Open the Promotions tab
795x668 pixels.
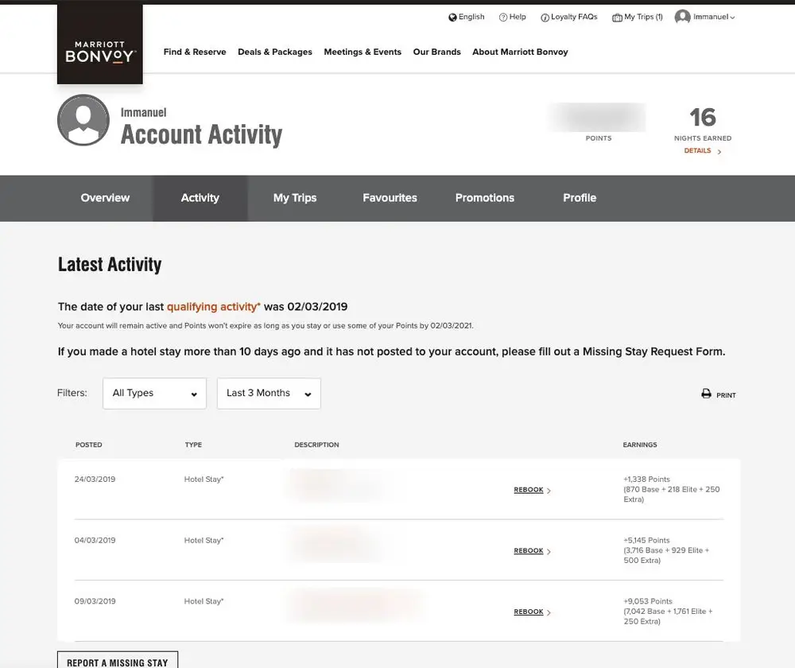pyautogui.click(x=485, y=198)
